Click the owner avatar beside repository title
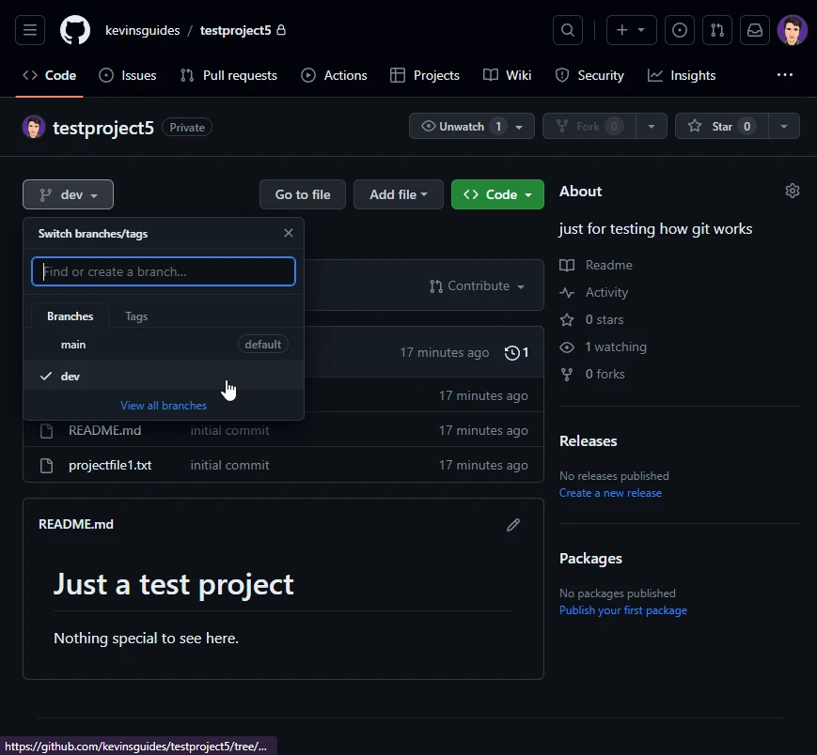The height and width of the screenshot is (755, 817). (x=33, y=127)
